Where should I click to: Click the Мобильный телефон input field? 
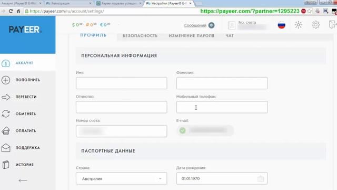tap(222, 107)
